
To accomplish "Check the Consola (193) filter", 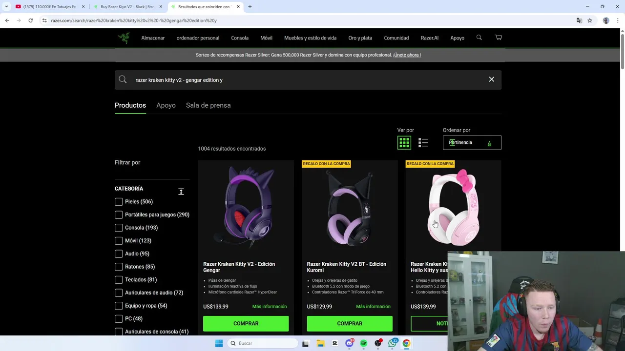I will 119,228.
